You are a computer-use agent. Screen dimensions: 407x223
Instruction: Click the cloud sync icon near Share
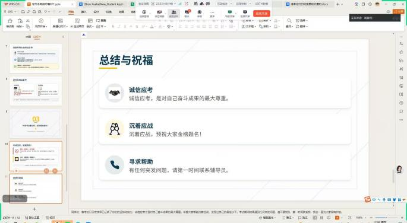click(389, 12)
